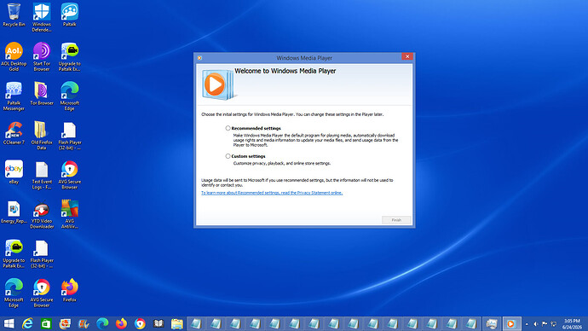Open the Recycle Bin desktop icon
The height and width of the screenshot is (331, 588).
14,15
